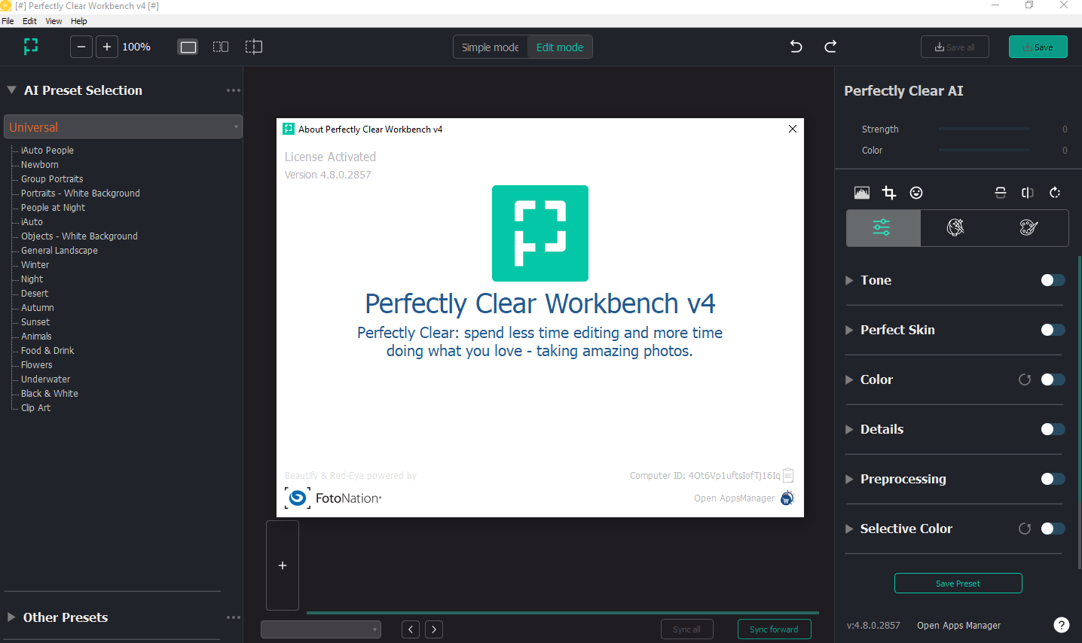Switch to Edit mode
The width and height of the screenshot is (1082, 643).
[560, 47]
